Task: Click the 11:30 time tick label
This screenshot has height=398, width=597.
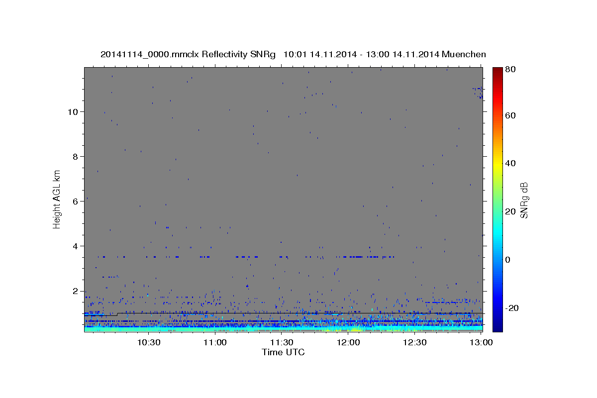Action: click(x=282, y=342)
